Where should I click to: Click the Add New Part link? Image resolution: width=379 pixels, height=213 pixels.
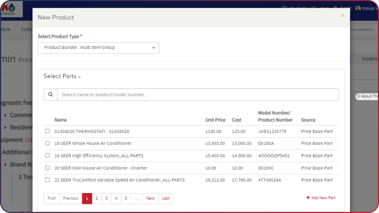(x=321, y=197)
